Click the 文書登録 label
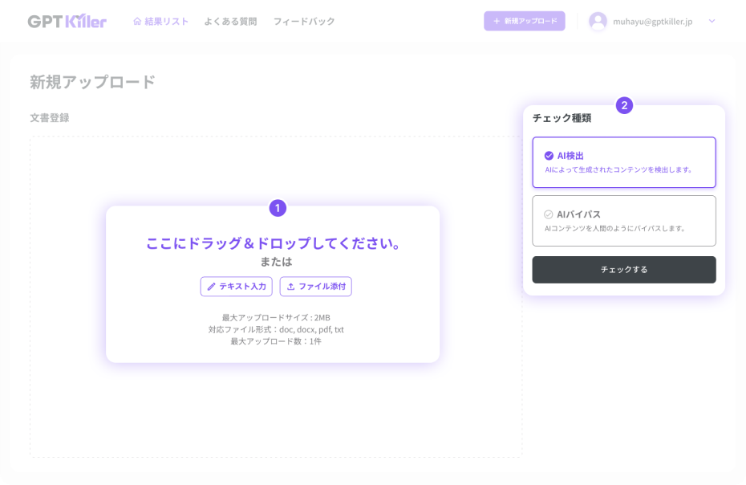 tap(50, 118)
